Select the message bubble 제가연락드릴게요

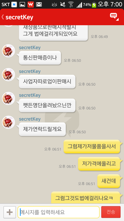[42, 129]
